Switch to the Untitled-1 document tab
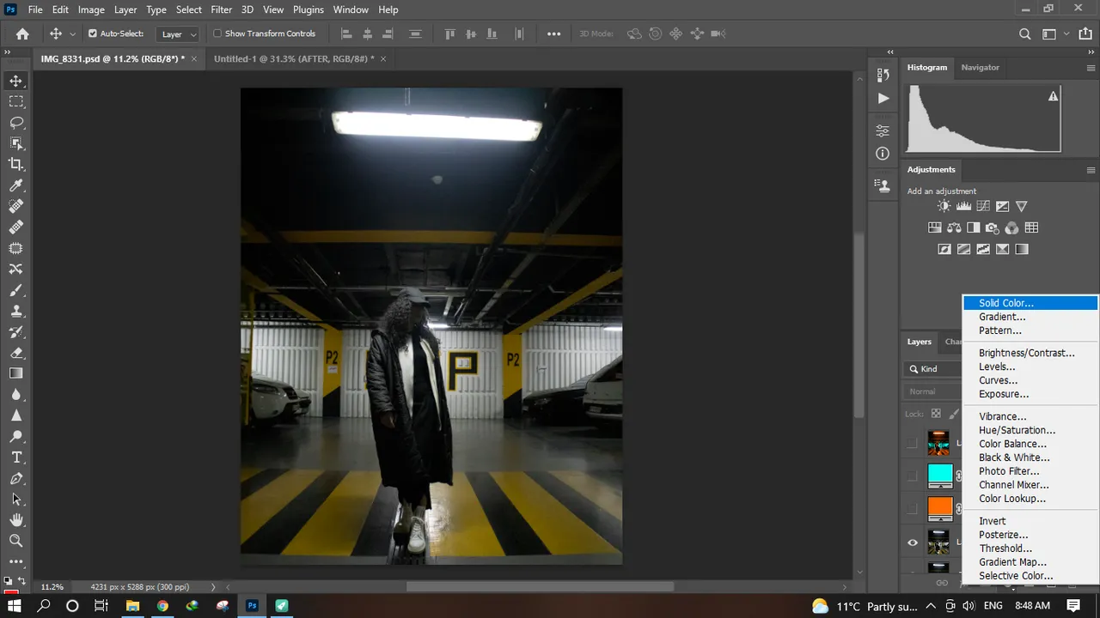 pyautogui.click(x=293, y=58)
